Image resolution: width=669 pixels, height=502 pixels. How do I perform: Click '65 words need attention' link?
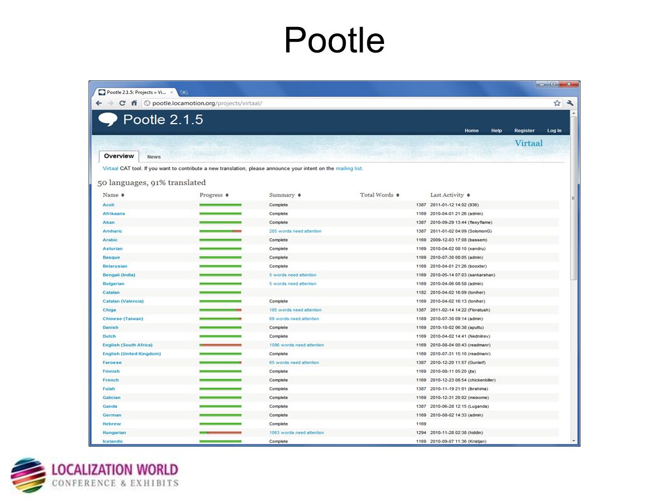click(x=294, y=363)
